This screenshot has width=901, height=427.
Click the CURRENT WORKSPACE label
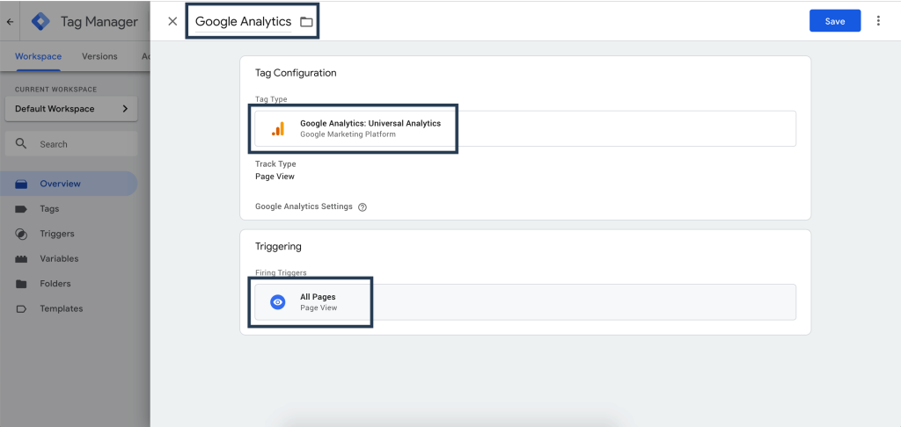(55, 90)
